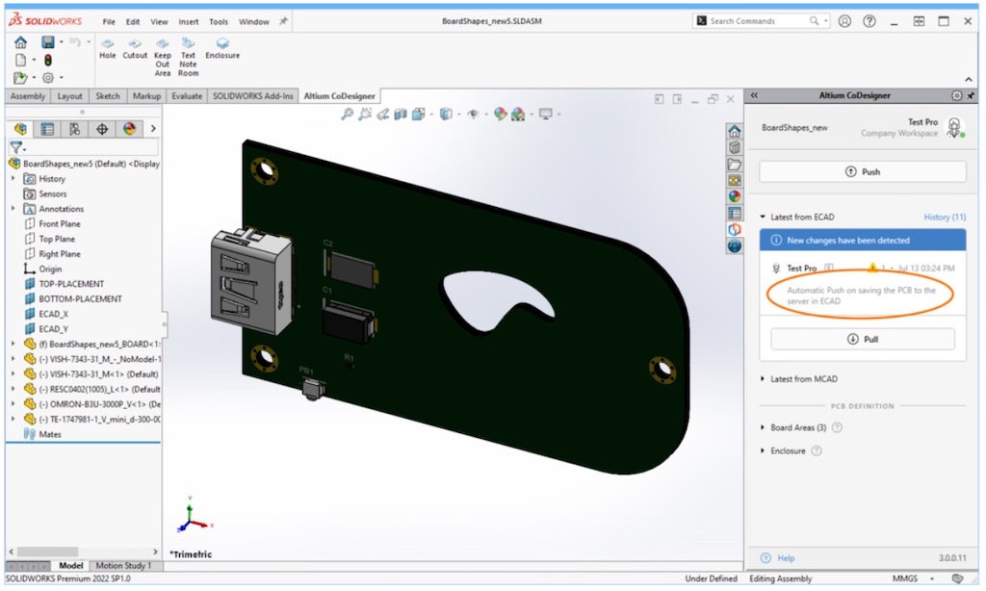Switch to the Sketch tab
Screen dimensions: 986x591
(x=108, y=96)
